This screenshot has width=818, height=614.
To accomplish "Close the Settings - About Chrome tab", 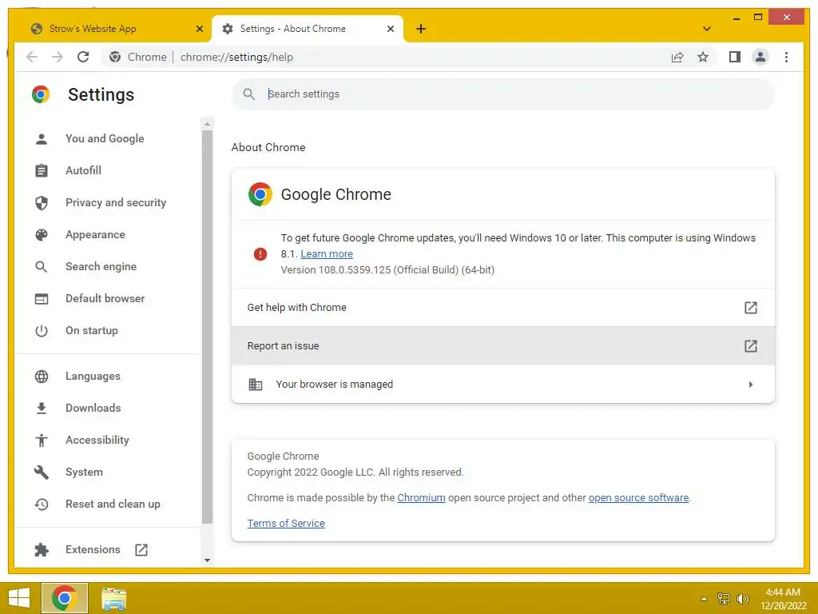I will [390, 29].
